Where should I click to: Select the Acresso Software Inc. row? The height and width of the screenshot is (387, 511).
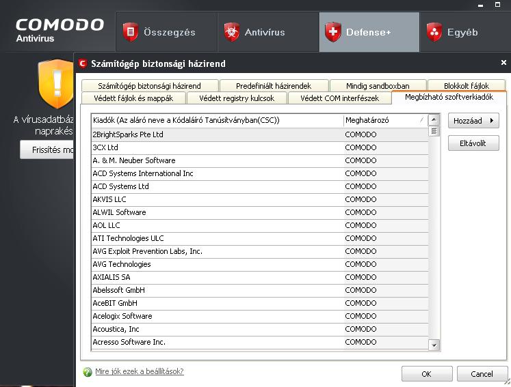(x=260, y=342)
